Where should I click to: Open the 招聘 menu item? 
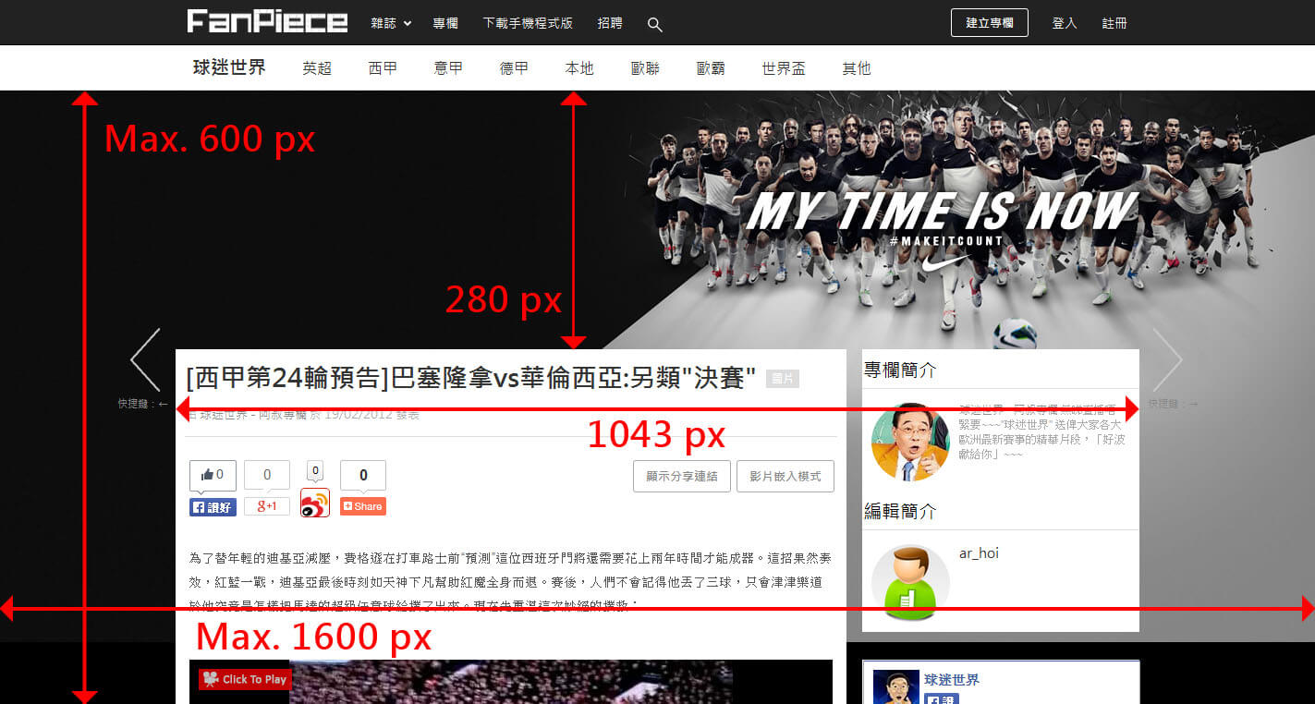(x=610, y=23)
